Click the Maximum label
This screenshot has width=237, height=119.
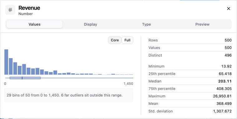coord(157,96)
